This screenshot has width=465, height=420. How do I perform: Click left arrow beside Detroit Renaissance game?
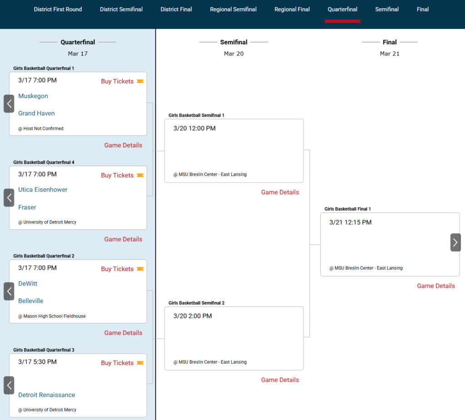pos(9,385)
